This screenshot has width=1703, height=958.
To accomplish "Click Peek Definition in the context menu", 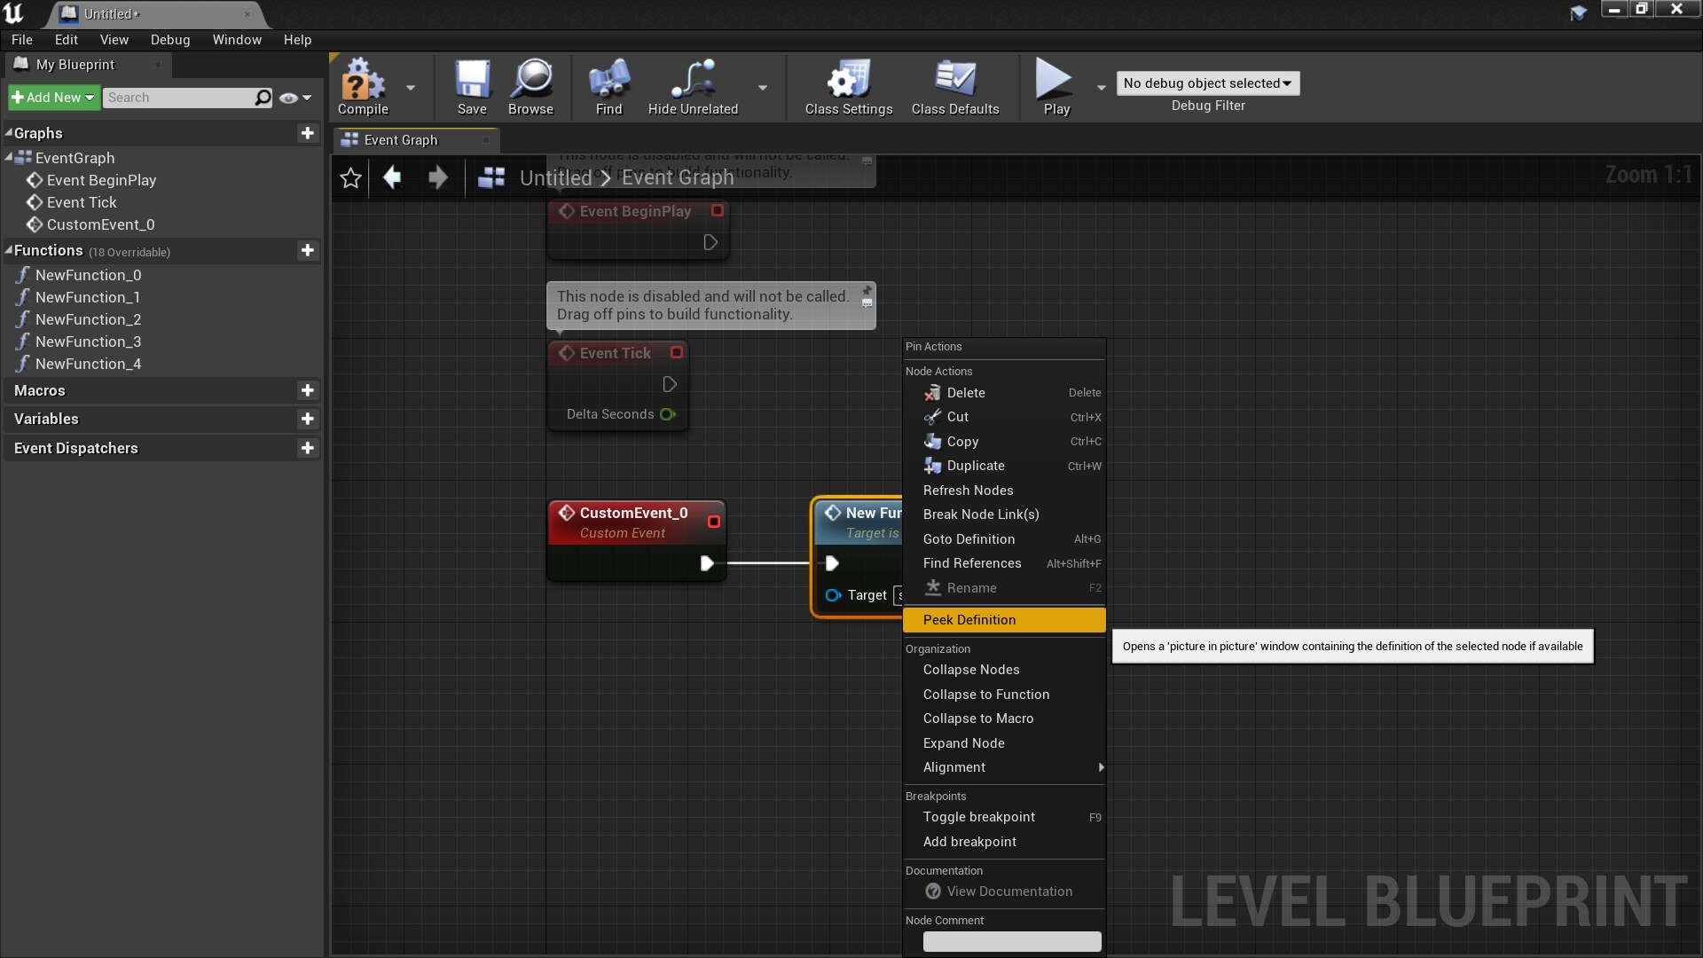I will coord(969,619).
